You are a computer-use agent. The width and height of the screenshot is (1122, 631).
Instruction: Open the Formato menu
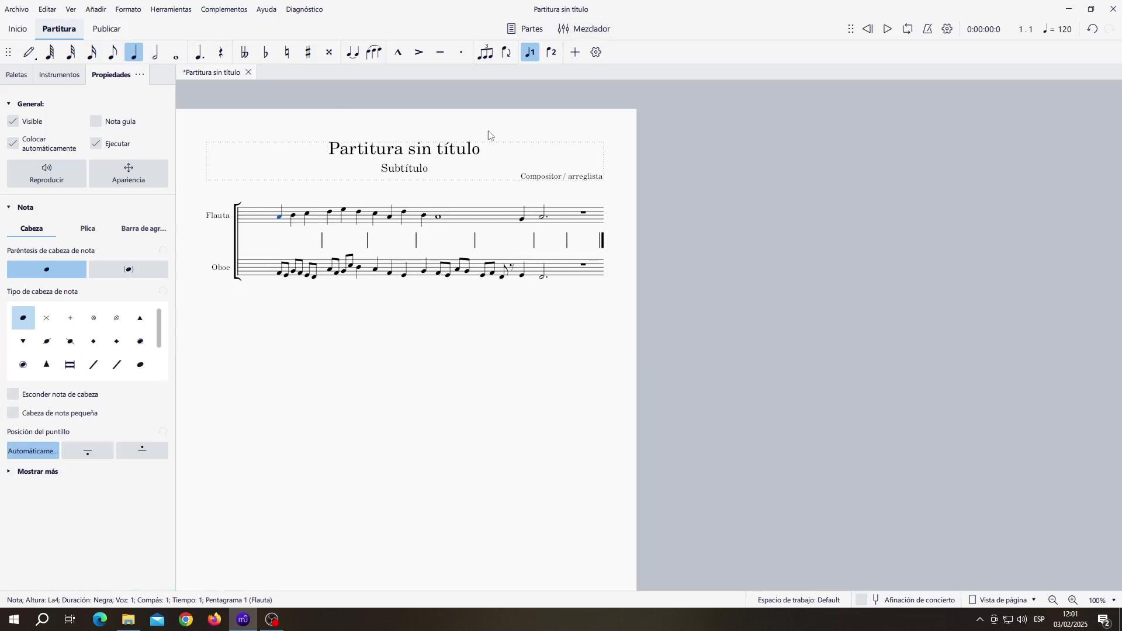coord(128,9)
